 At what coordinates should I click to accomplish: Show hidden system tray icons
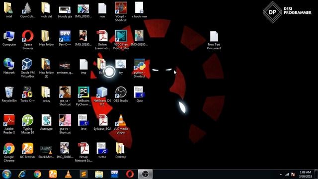coord(281,175)
